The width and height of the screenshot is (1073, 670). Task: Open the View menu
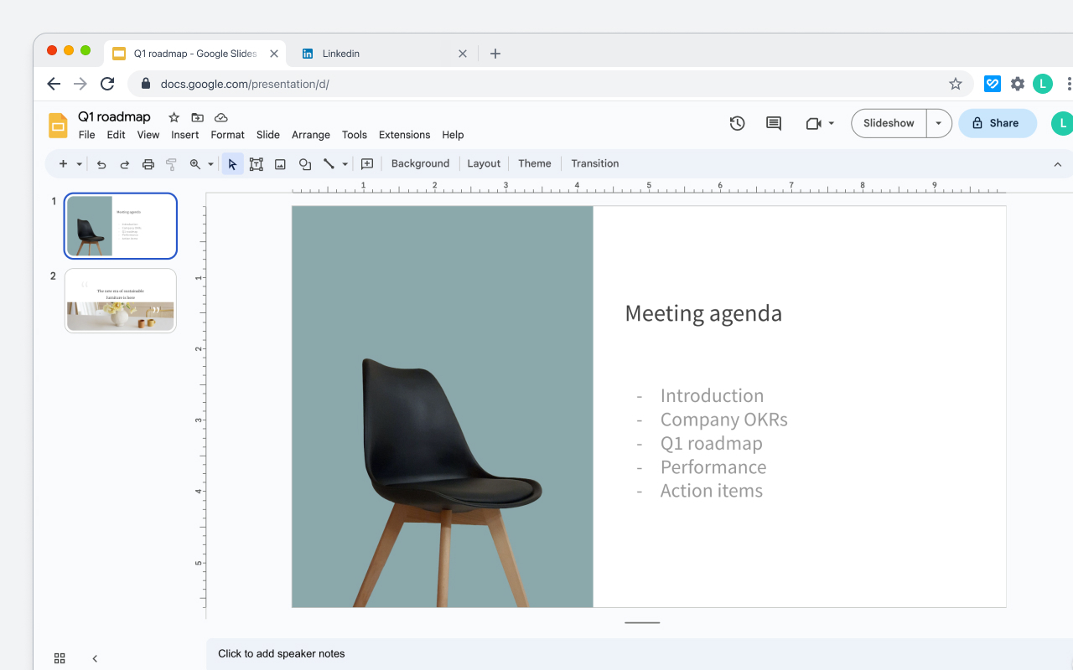pos(148,135)
